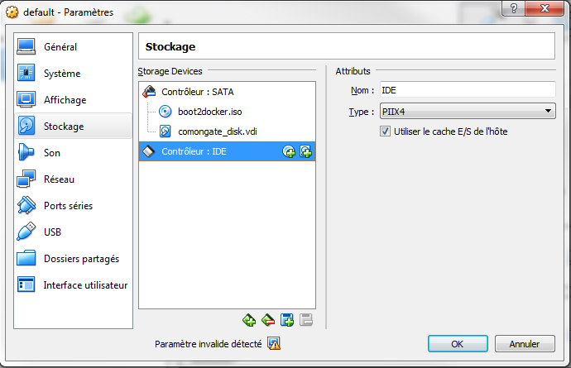The width and height of the screenshot is (571, 368).
Task: Click the Paramètre invalide détecté text
Action: click(x=209, y=344)
